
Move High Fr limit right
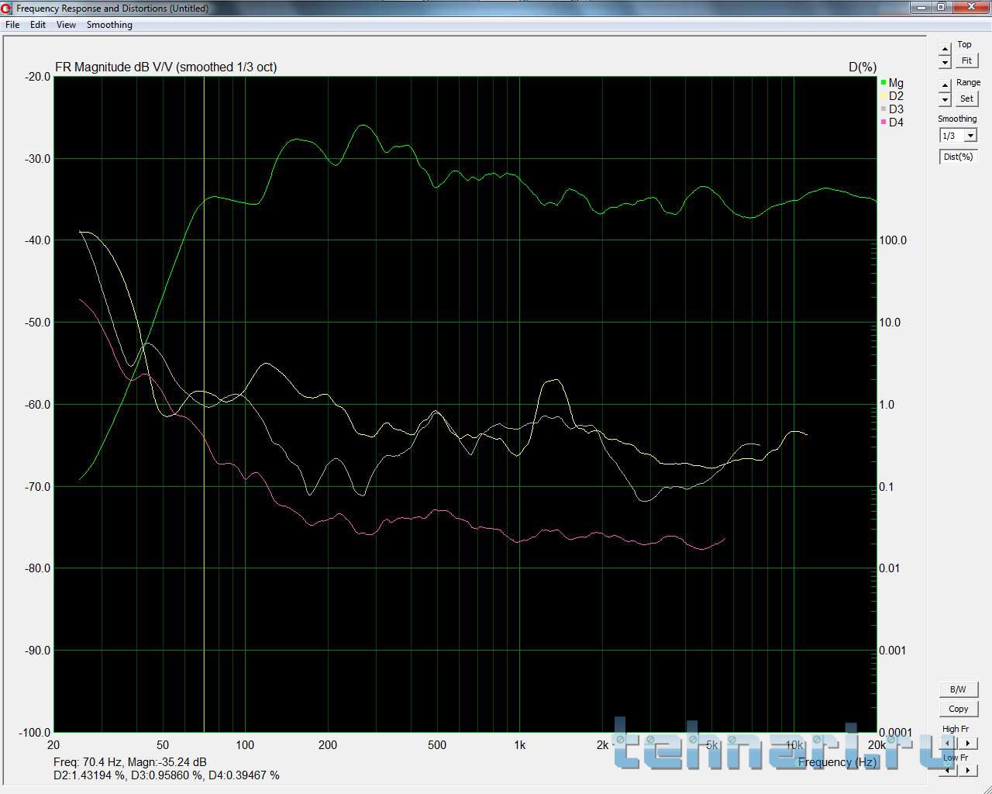click(x=967, y=743)
